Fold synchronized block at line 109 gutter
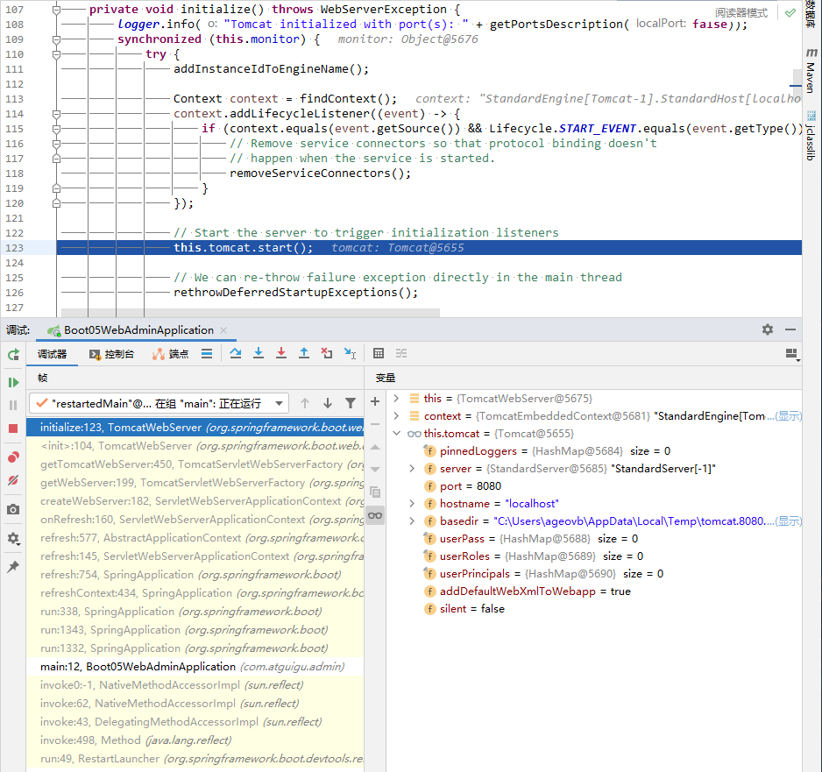 click(57, 39)
